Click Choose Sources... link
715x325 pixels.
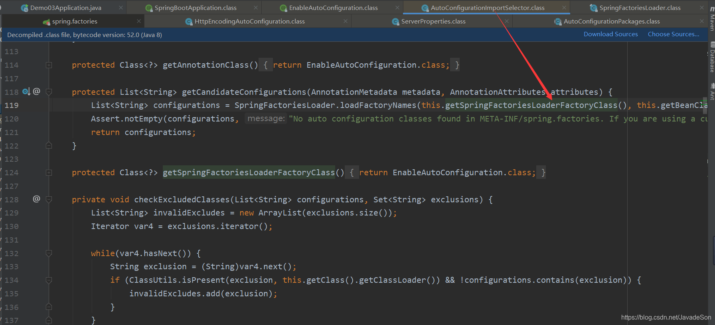tap(674, 34)
